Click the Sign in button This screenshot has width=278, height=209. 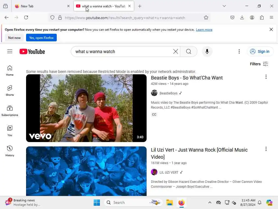(260, 51)
